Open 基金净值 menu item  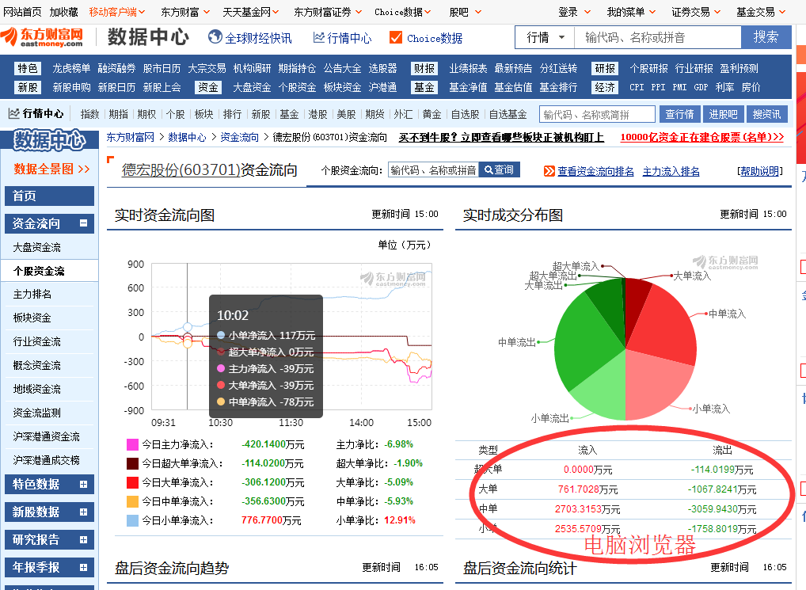tap(468, 87)
